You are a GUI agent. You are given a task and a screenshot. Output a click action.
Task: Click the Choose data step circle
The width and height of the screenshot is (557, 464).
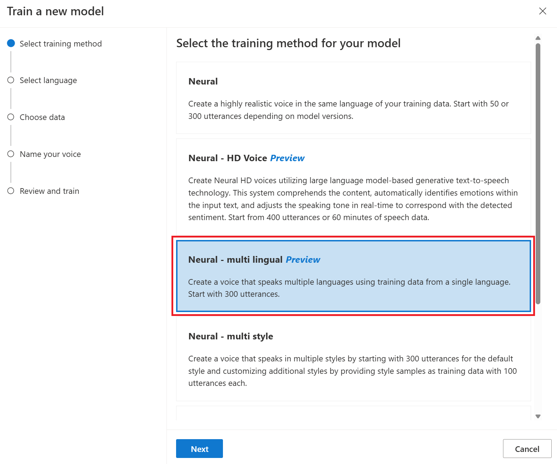click(x=11, y=117)
